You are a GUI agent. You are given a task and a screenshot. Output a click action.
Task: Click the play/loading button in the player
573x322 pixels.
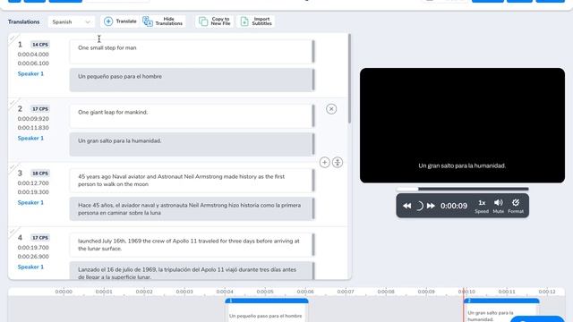pyautogui.click(x=419, y=206)
